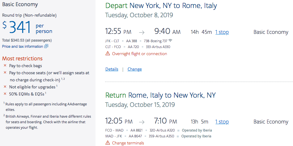The height and width of the screenshot is (146, 293).
Task: Click the warning triangle beside Overnight flight or connection
Action: tap(108, 54)
